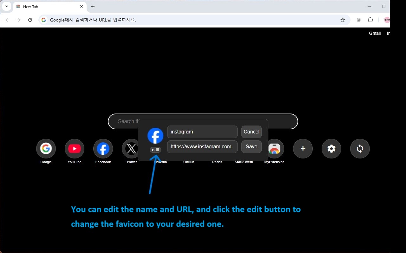
Task: Open the YouTube shortcut icon
Action: point(75,149)
